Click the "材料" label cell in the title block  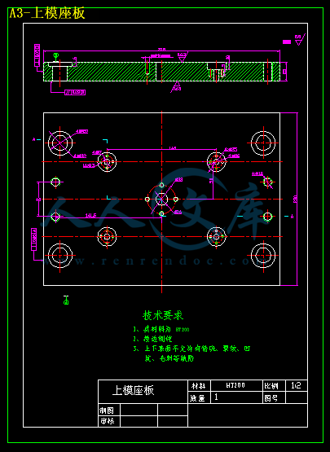click(x=200, y=386)
